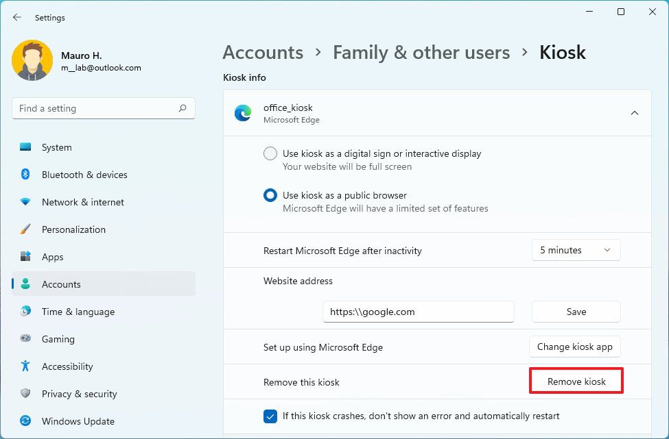Uncheck the kiosk crash auto-restart checkbox
This screenshot has width=669, height=439.
[x=270, y=416]
